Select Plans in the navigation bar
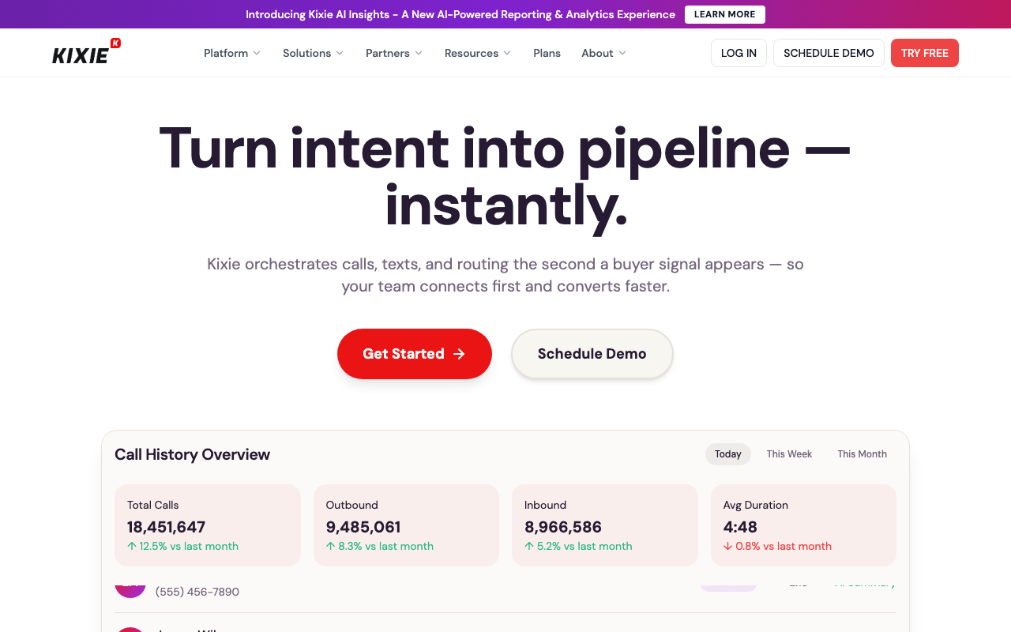Viewport: 1011px width, 632px height. pyautogui.click(x=547, y=53)
